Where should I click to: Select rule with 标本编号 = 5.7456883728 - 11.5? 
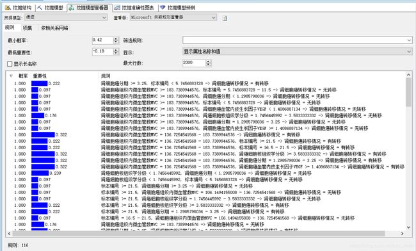219,90
